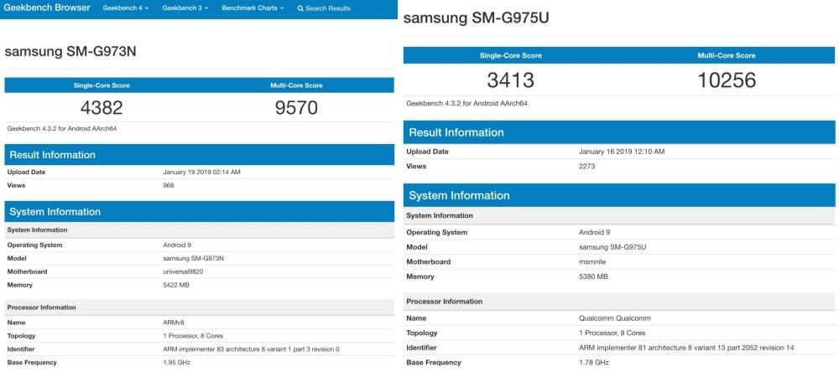Screen dimensions: 839x377
Task: Click the Geekbench Browser logo link
Action: [47, 8]
